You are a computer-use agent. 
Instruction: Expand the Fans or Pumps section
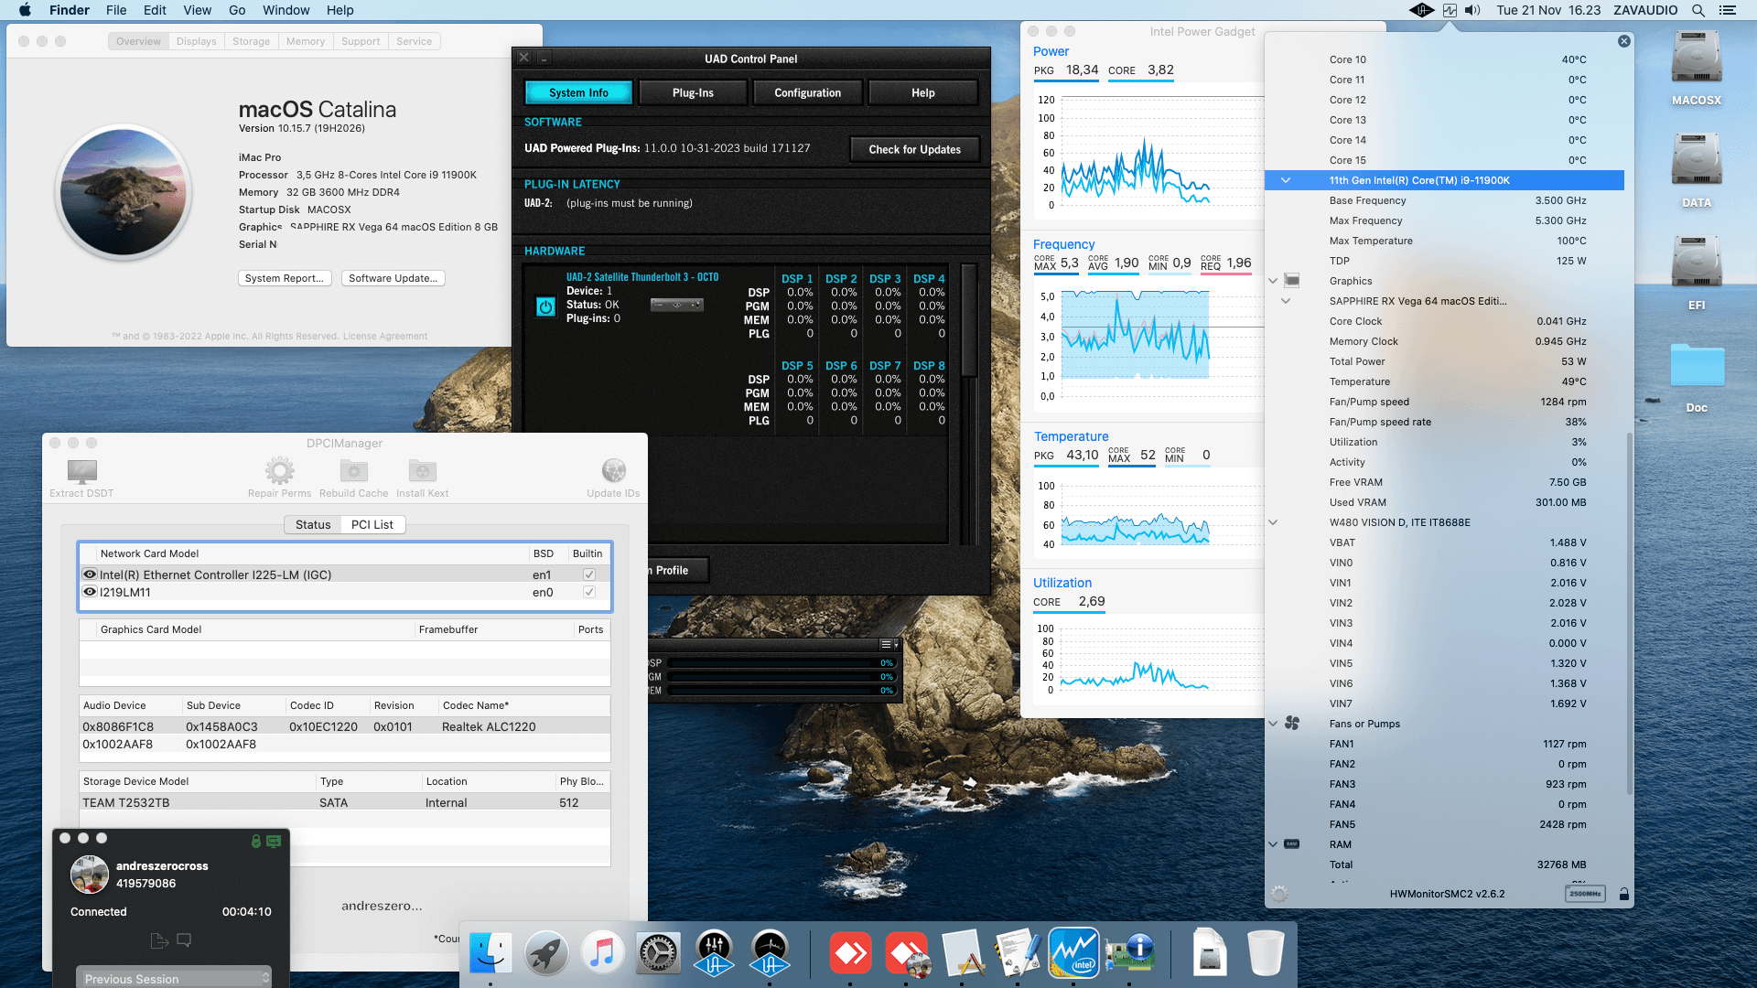point(1273,723)
